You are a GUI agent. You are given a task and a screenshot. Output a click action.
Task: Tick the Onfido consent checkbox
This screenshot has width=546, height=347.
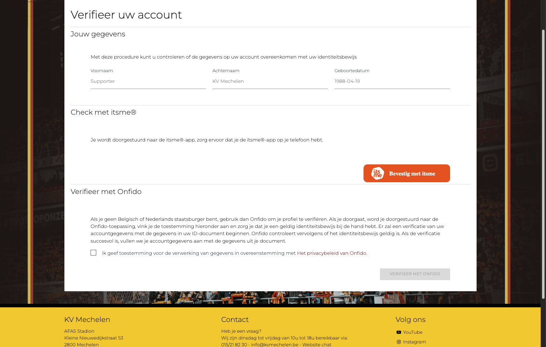coord(93,253)
